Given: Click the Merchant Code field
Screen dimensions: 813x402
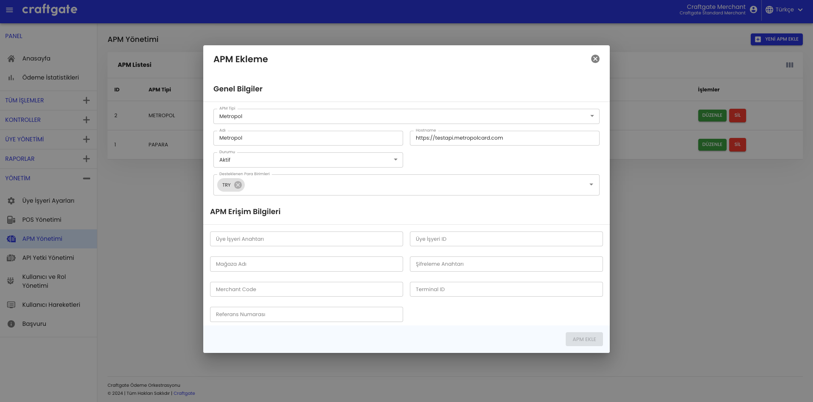Looking at the screenshot, I should (307, 289).
